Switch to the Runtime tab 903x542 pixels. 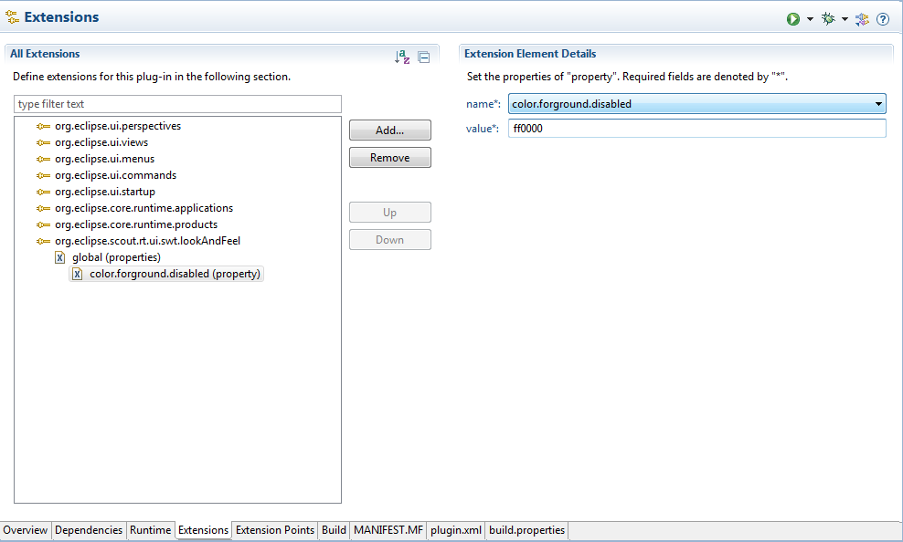(150, 530)
